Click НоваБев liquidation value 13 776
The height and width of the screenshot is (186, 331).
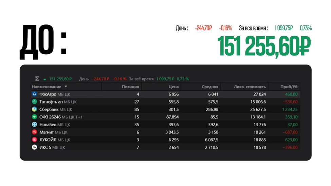(260, 125)
